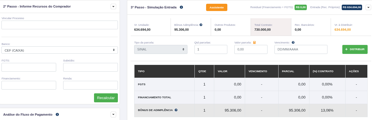Expand Análise do Fluxo de Pagamento panel
The height and width of the screenshot is (120, 372).
[x=113, y=114]
